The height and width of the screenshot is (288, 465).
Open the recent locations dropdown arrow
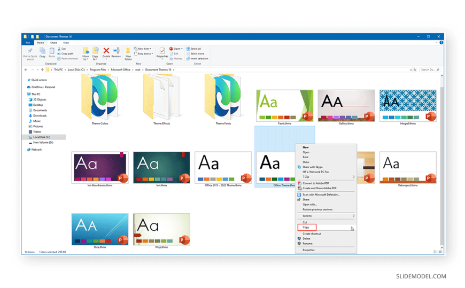[x=37, y=69]
